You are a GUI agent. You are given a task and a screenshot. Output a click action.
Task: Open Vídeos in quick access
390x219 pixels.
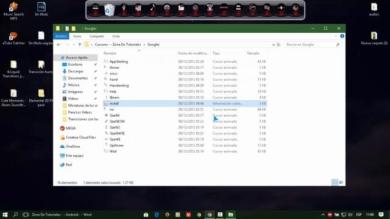click(73, 99)
